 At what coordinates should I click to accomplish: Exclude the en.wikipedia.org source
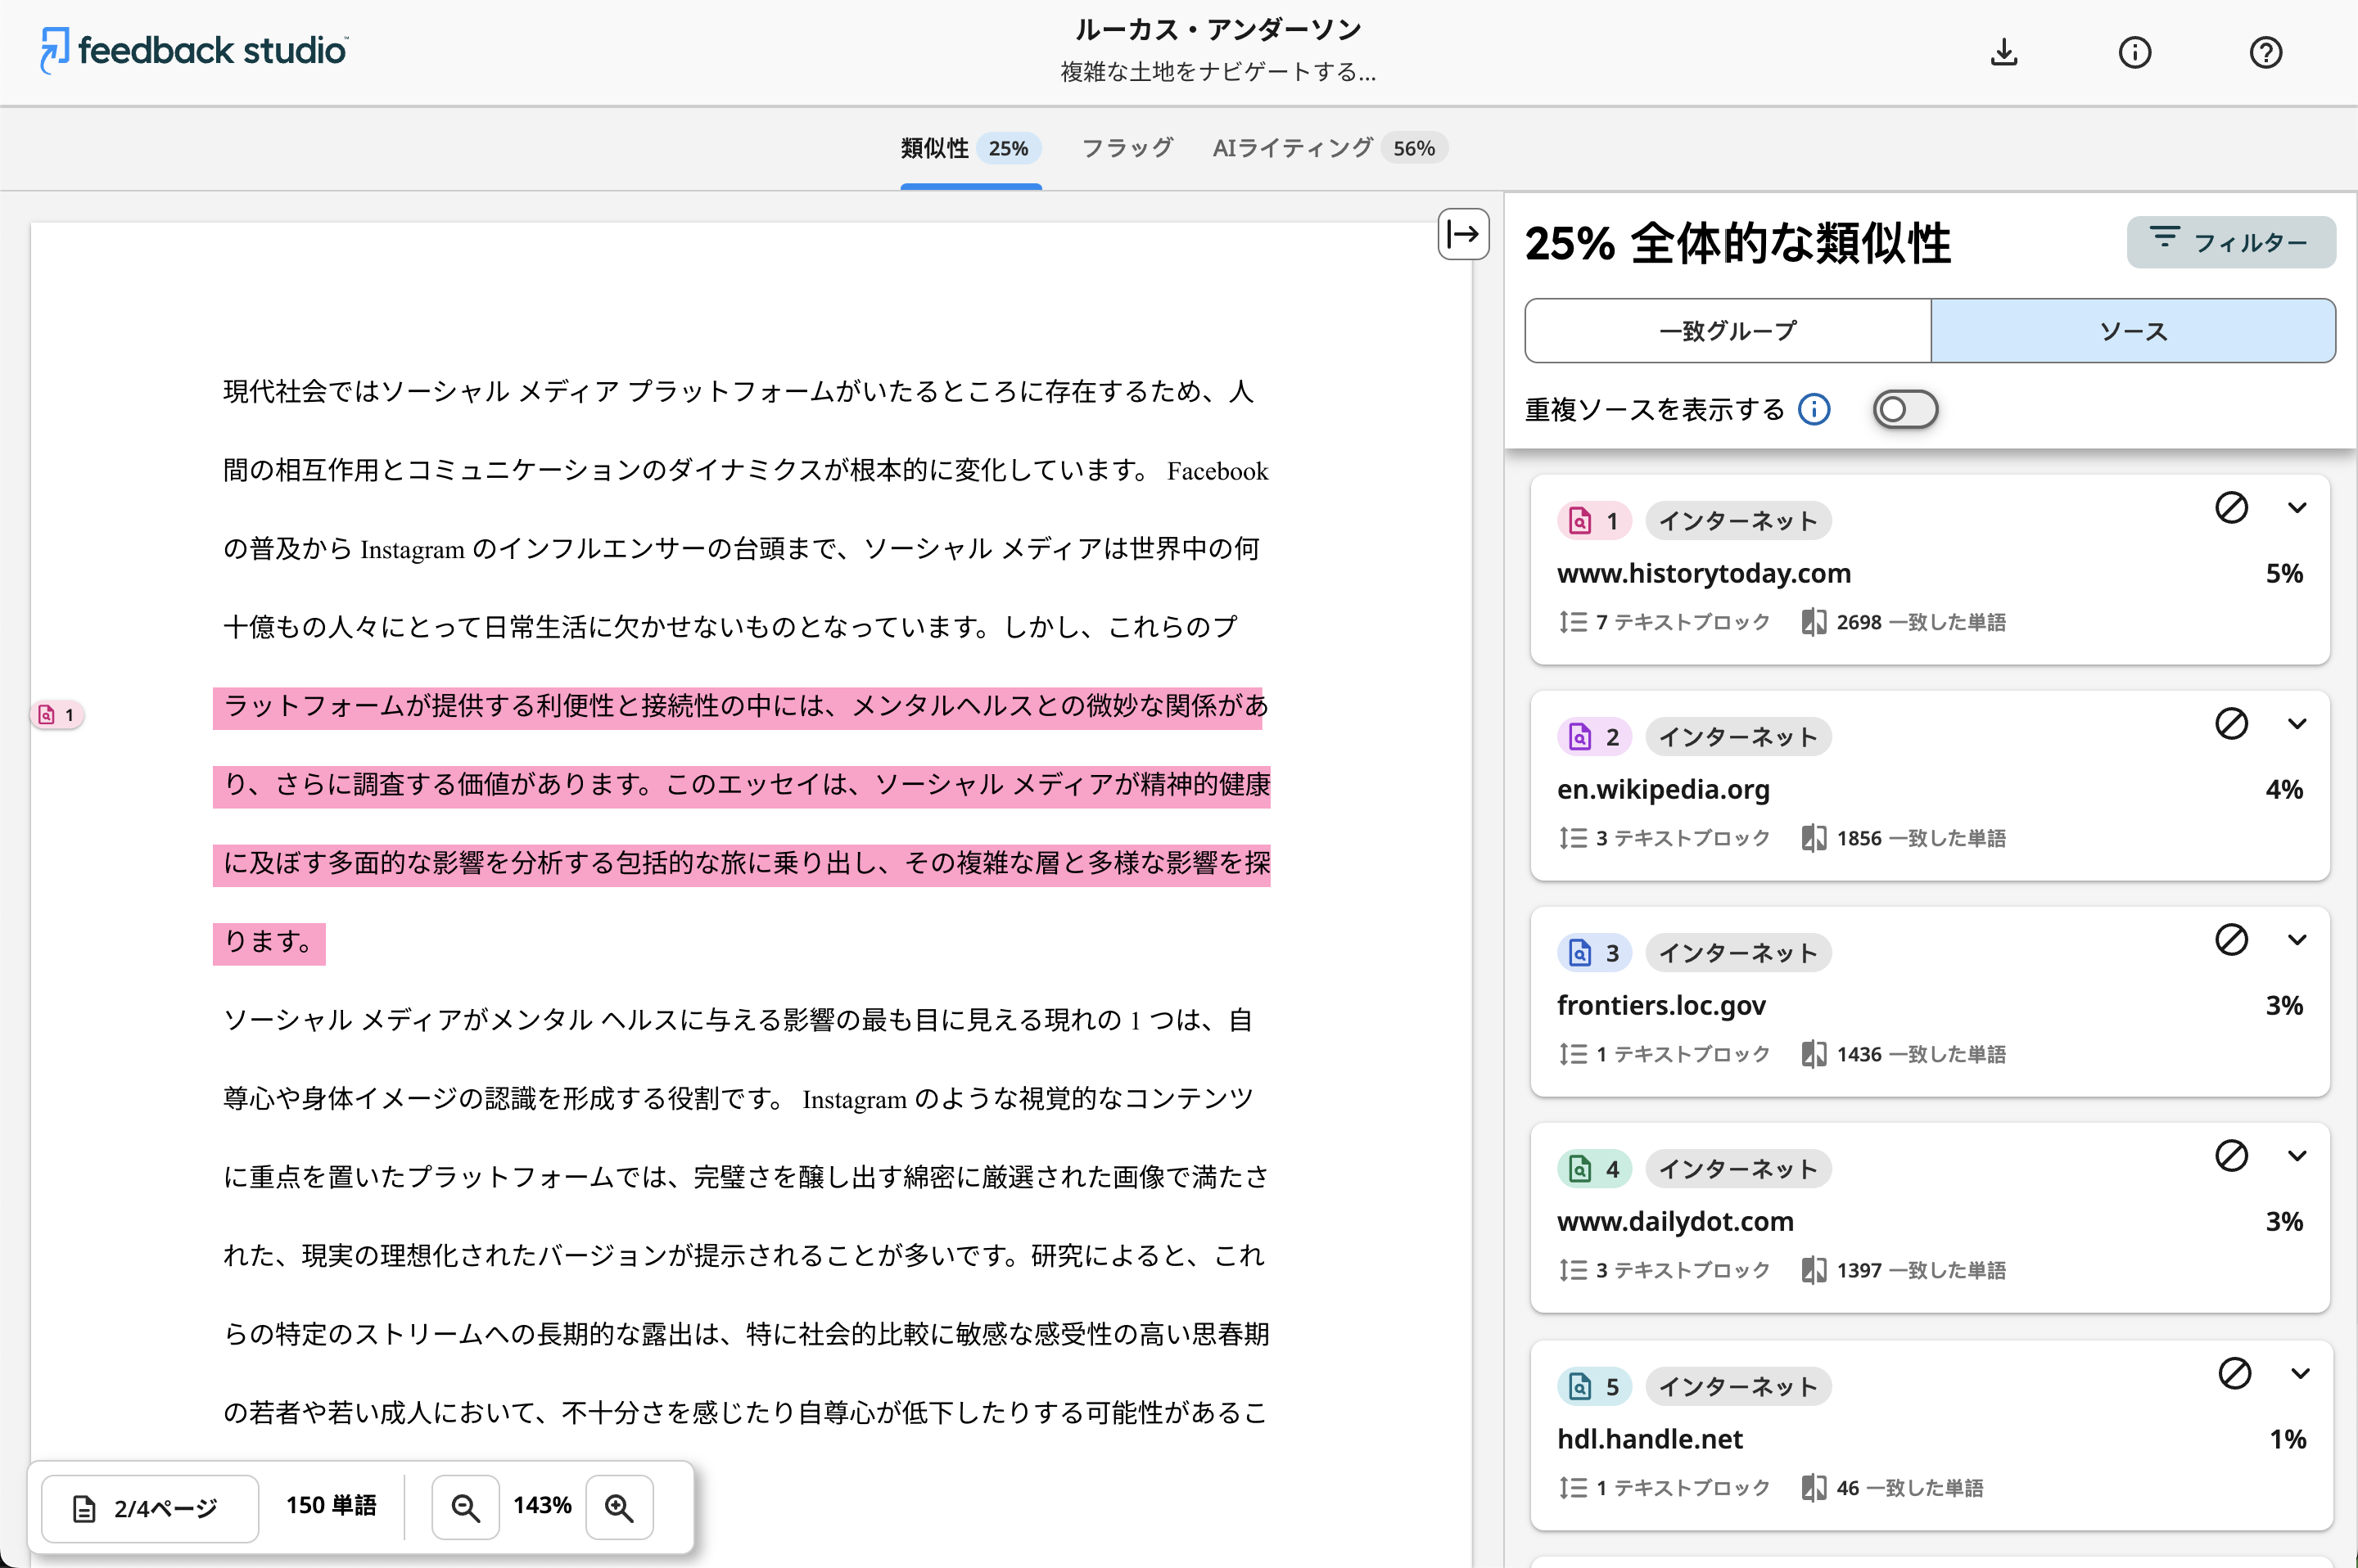[x=2231, y=724]
